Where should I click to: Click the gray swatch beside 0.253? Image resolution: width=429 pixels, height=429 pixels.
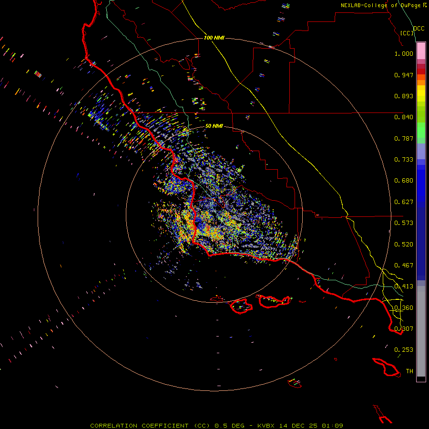tap(421, 350)
